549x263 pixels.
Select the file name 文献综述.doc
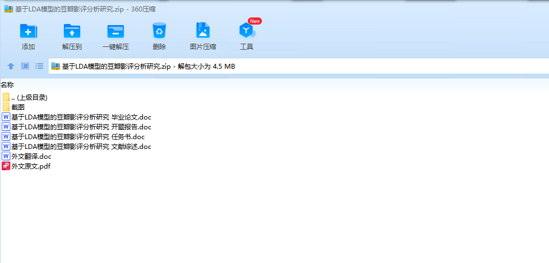[81, 146]
